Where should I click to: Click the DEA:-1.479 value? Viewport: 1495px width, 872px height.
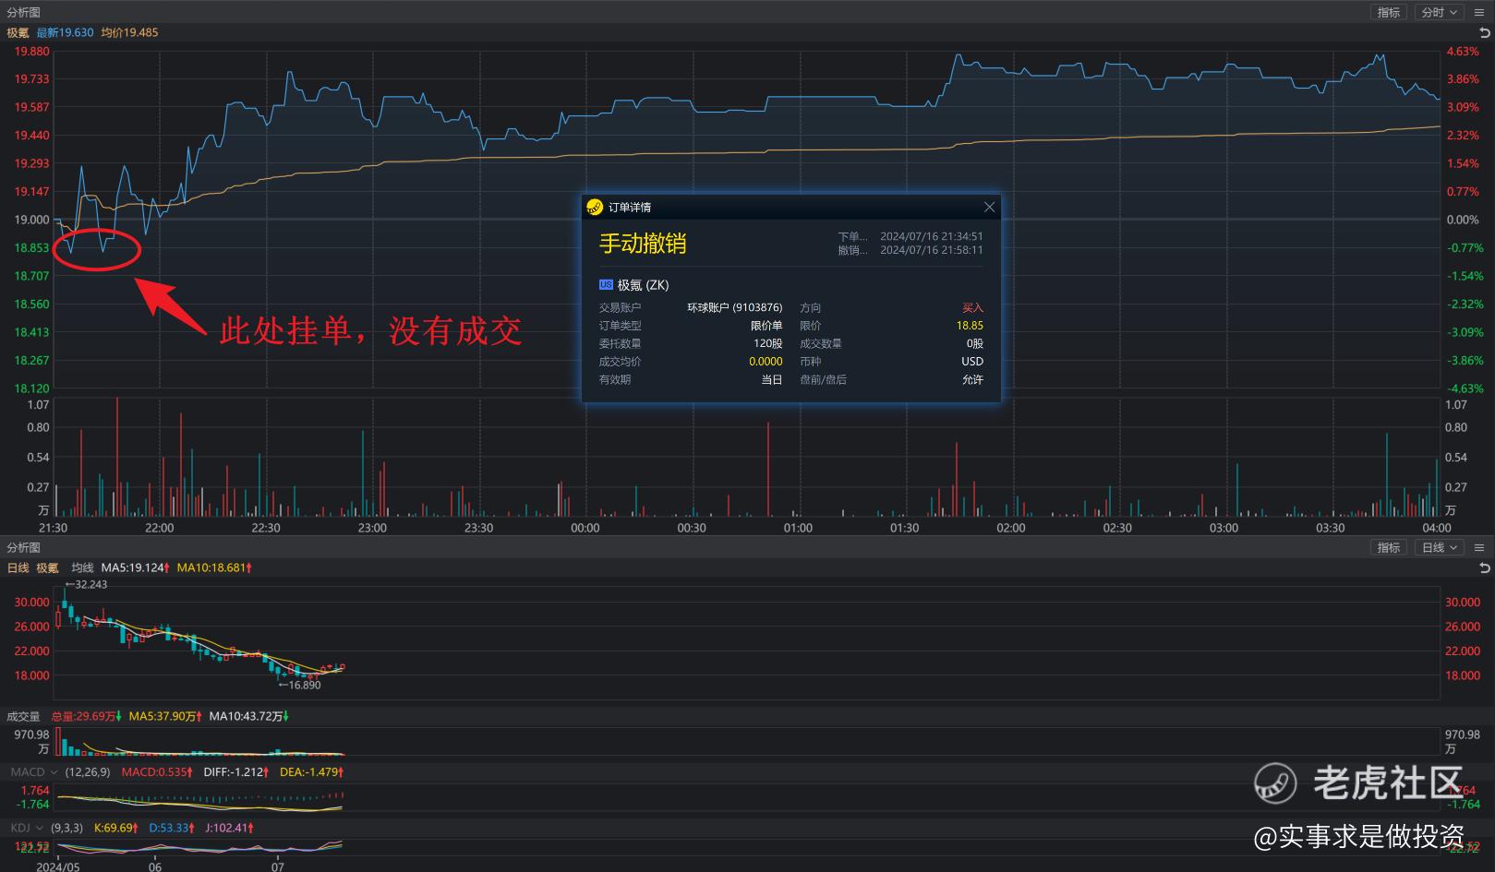pyautogui.click(x=313, y=771)
